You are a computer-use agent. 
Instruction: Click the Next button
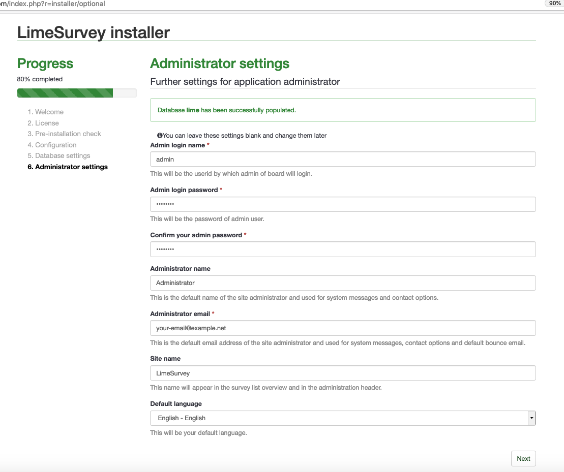point(523,458)
